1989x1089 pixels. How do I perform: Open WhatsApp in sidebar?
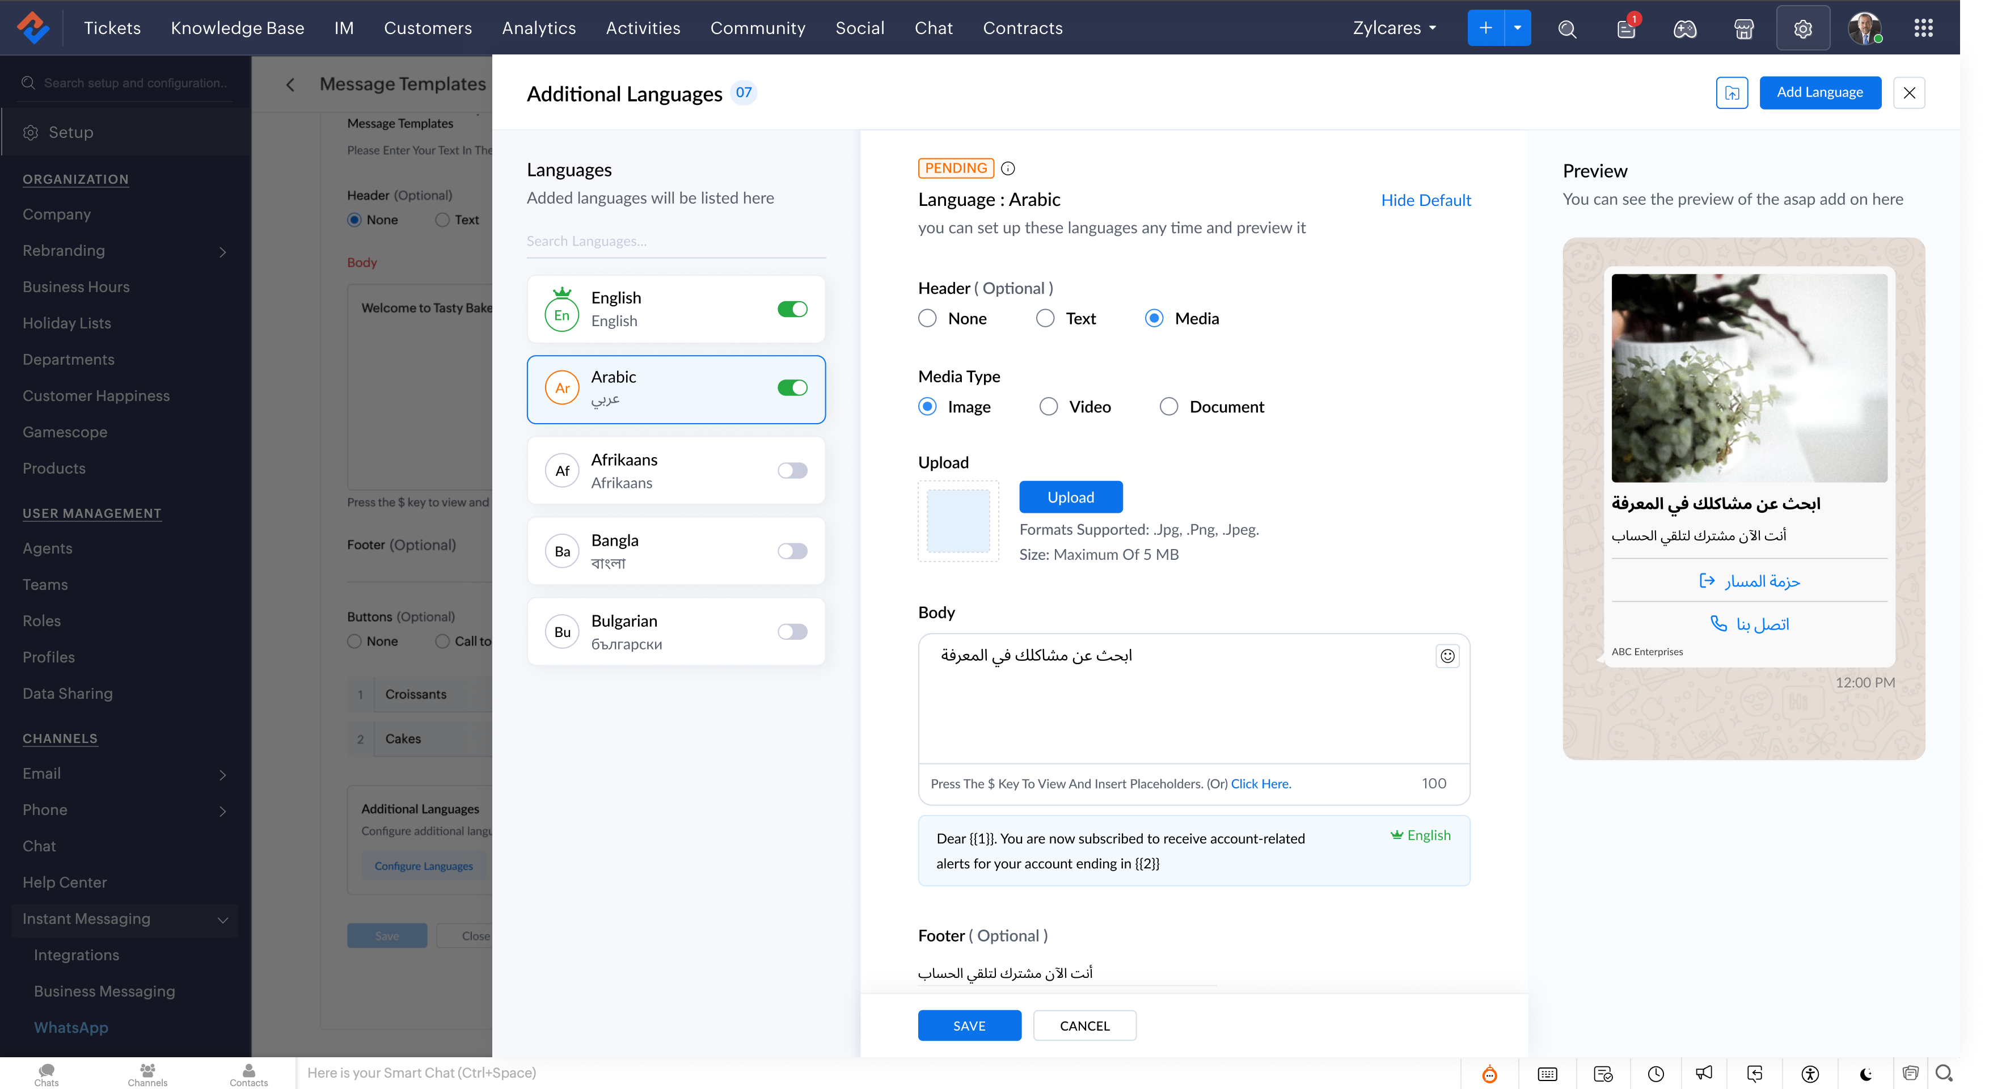coord(71,1027)
